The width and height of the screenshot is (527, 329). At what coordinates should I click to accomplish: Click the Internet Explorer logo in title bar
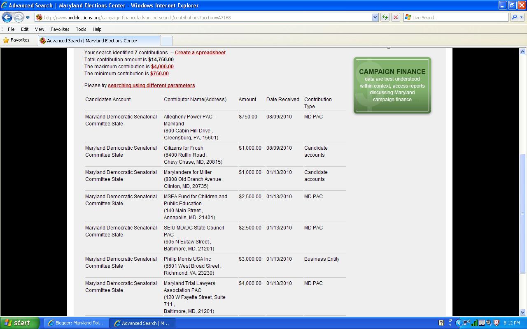coord(5,5)
